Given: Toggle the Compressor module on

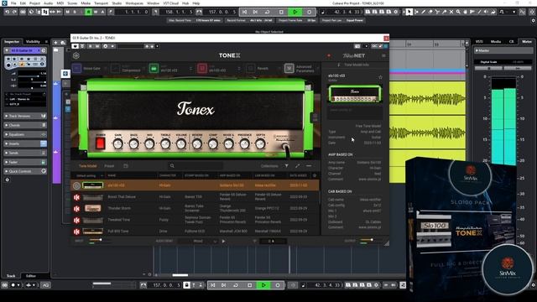Looking at the screenshot, I should tap(116, 69).
